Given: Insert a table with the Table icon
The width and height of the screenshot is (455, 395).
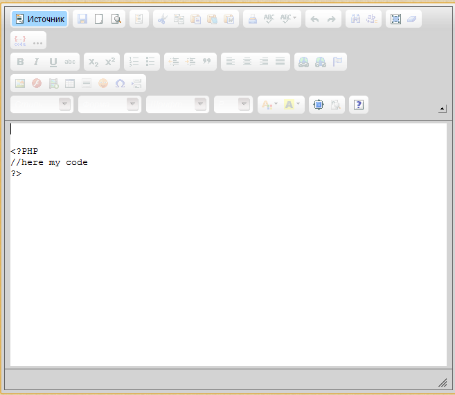Looking at the screenshot, I should click(x=70, y=83).
